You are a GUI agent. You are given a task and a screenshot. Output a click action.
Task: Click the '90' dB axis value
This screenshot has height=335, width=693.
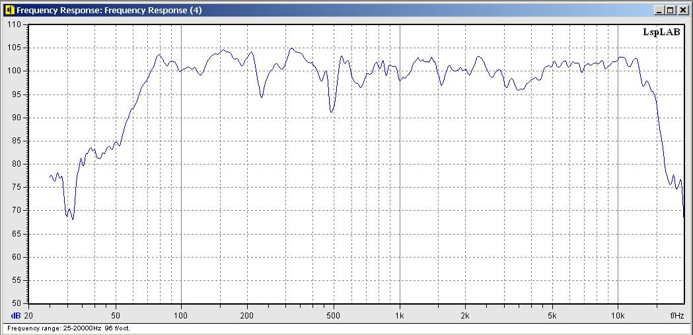(17, 118)
